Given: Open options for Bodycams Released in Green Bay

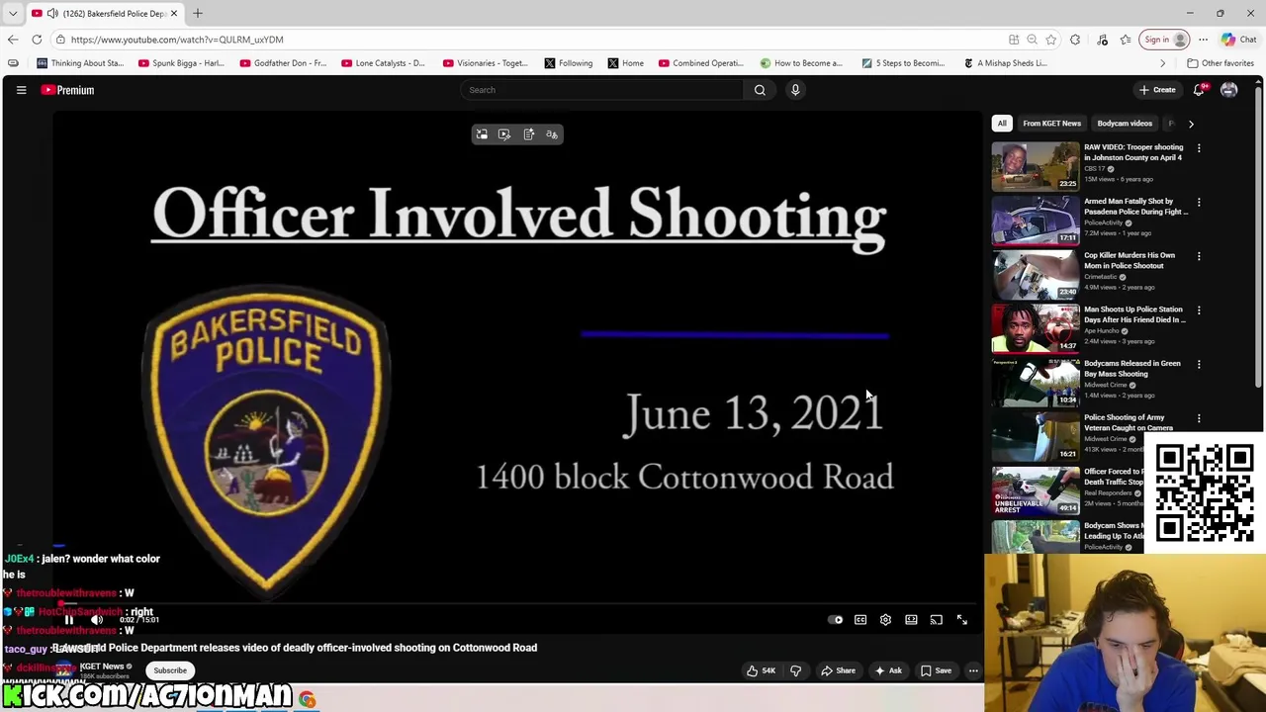Looking at the screenshot, I should [x=1199, y=365].
